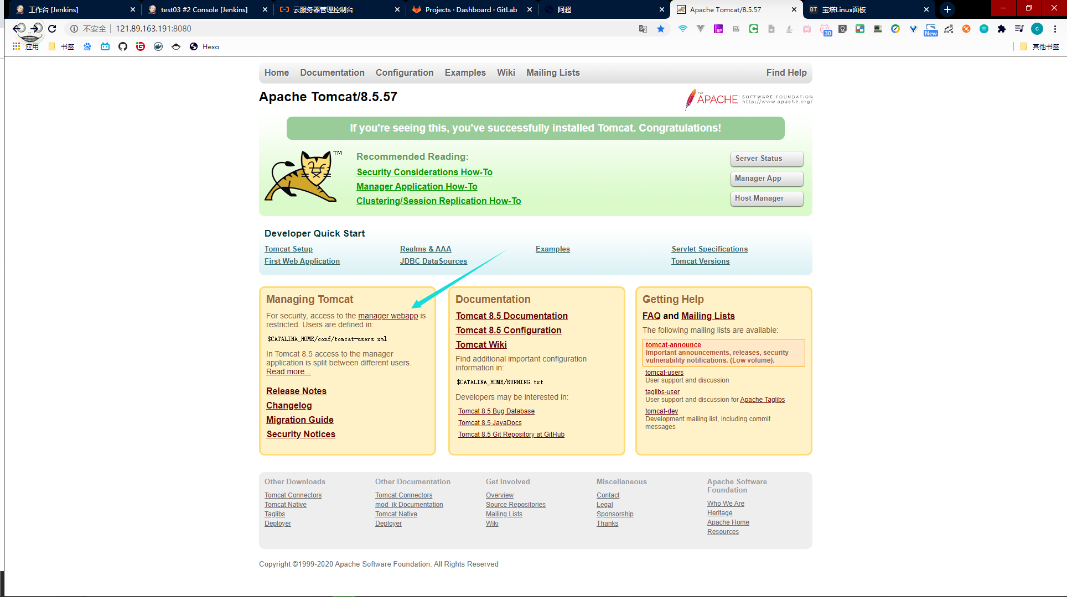Open Chrome's three-dot menu
The height and width of the screenshot is (597, 1067).
1055,29
